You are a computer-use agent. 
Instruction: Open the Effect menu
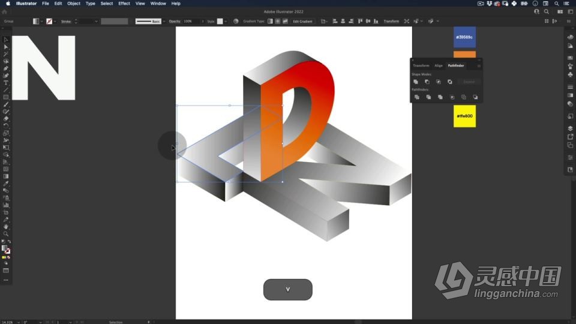coord(124,4)
